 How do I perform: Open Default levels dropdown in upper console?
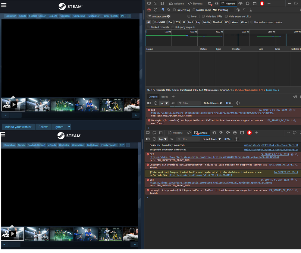click(213, 103)
